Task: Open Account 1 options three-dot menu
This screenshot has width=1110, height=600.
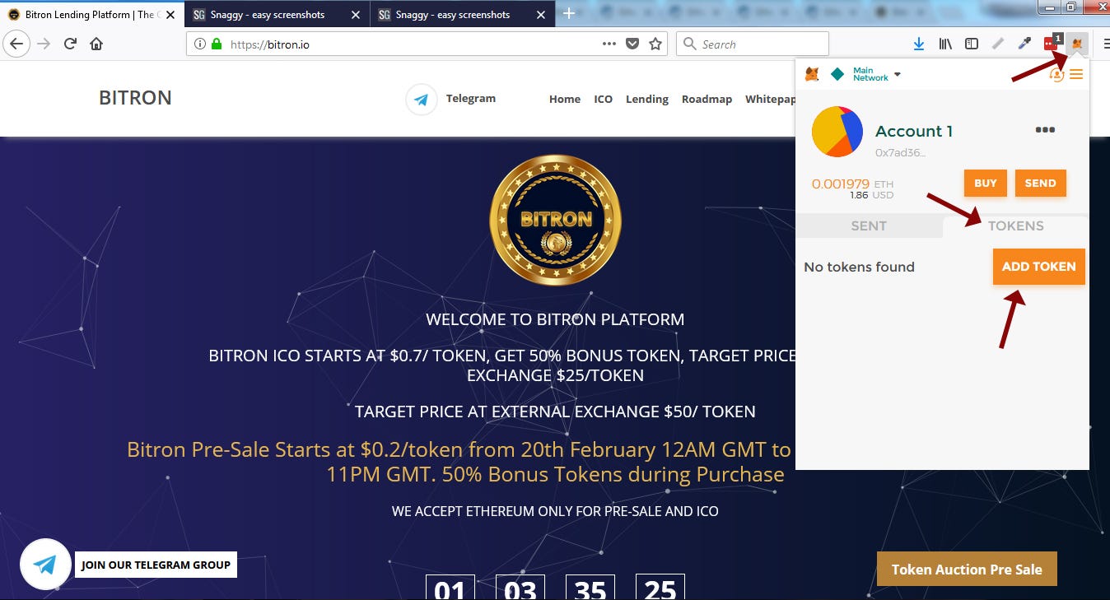Action: click(x=1045, y=130)
